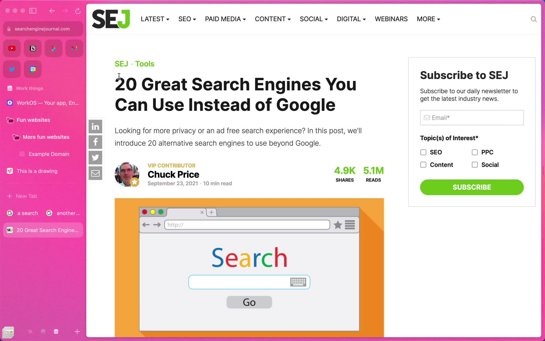Expand the SEO dropdown menu

[187, 19]
